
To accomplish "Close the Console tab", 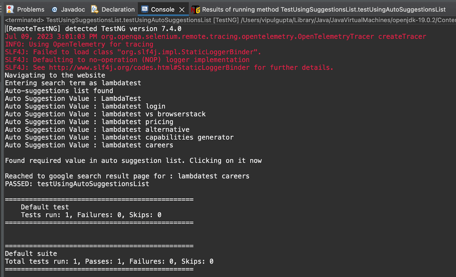I will pos(182,9).
